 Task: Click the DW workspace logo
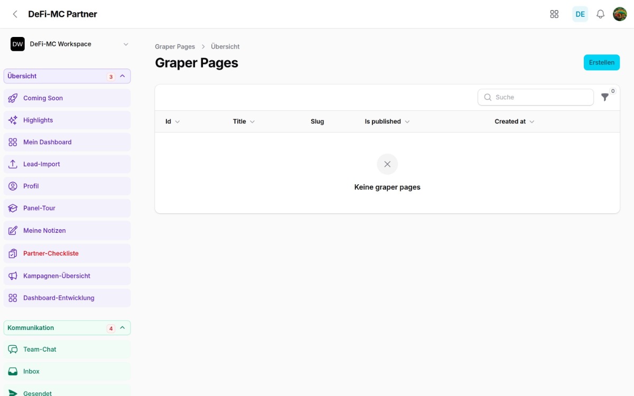(x=17, y=44)
